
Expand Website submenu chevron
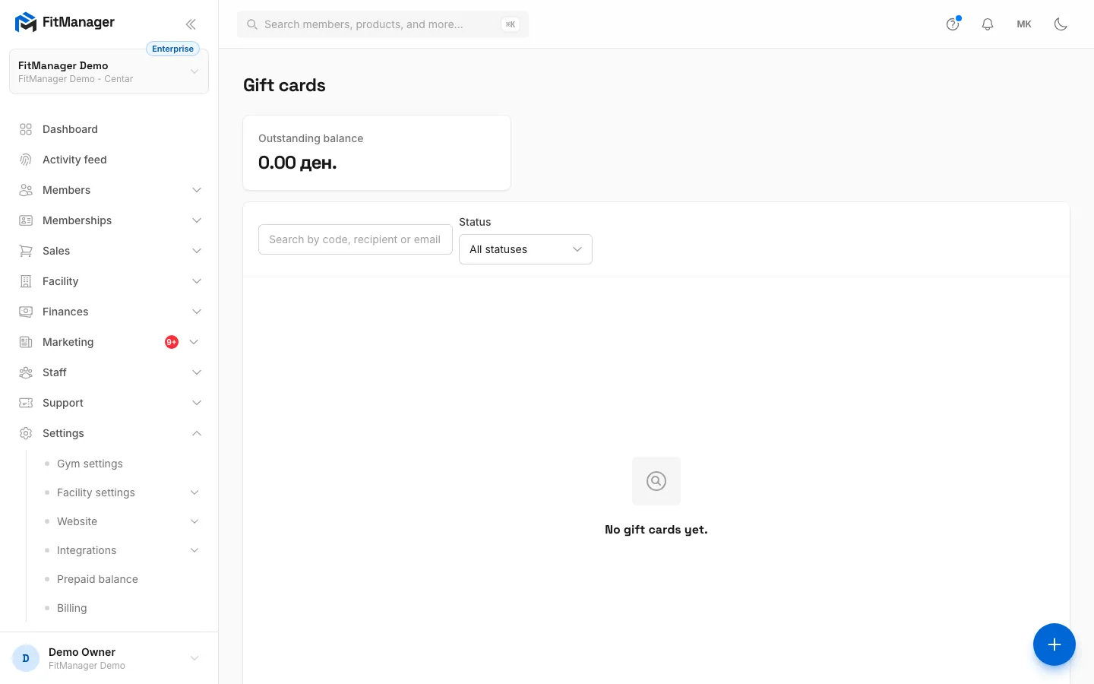point(194,521)
